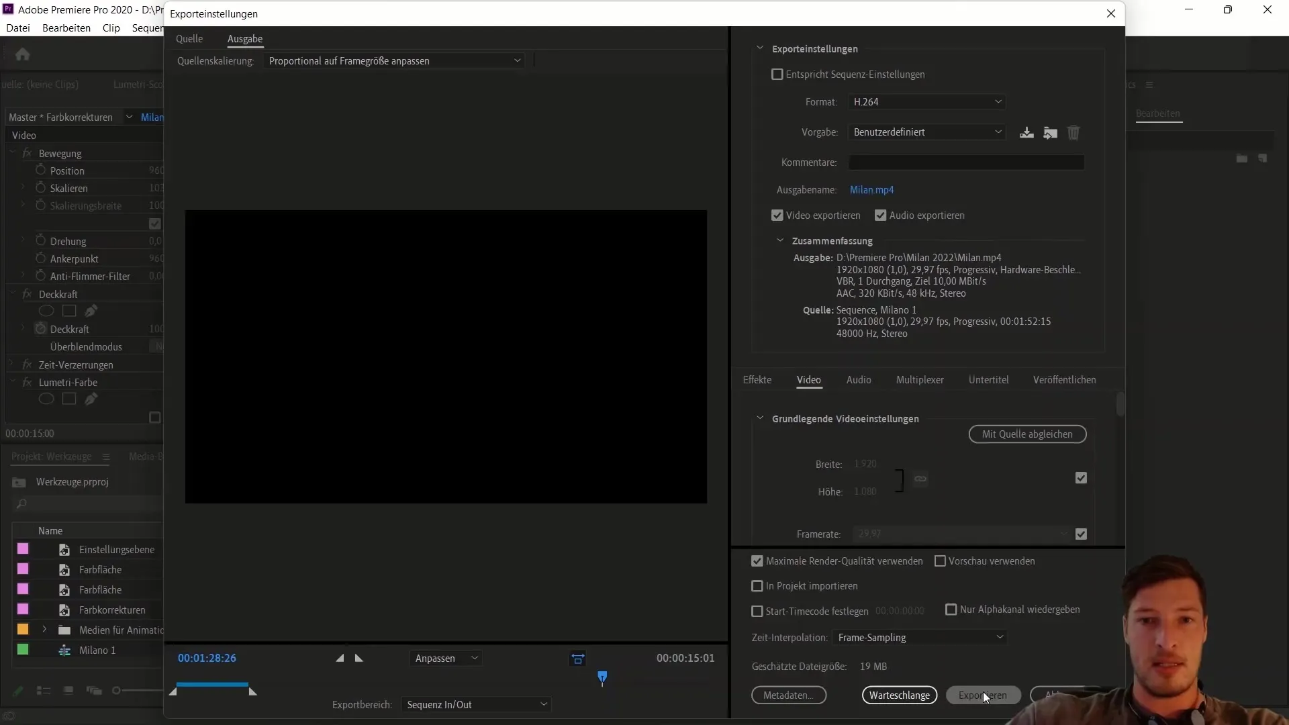Collapse Grundlegende Videoeinstellungen section
This screenshot has width=1289, height=725.
760,418
